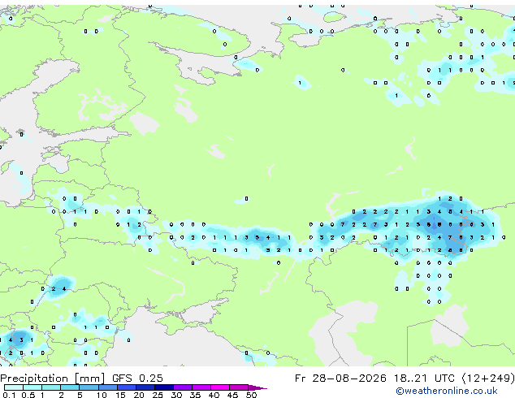
Task: Click the '10' legend scale label
Action: coord(102,395)
